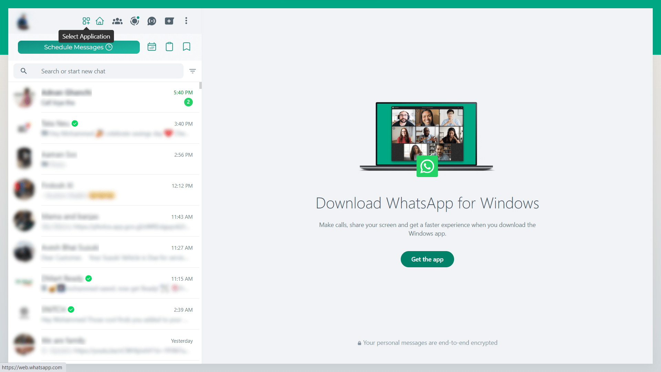
Task: Open the chat from 3:40 PM
Action: coord(104,128)
